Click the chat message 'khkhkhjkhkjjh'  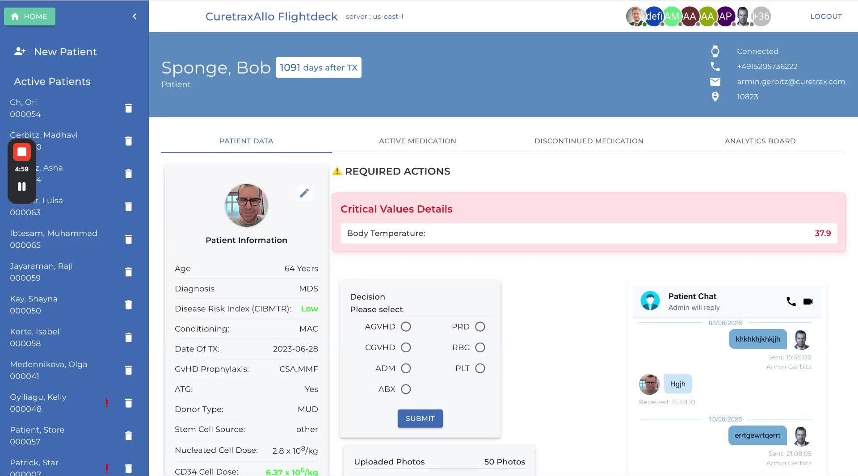coord(758,339)
